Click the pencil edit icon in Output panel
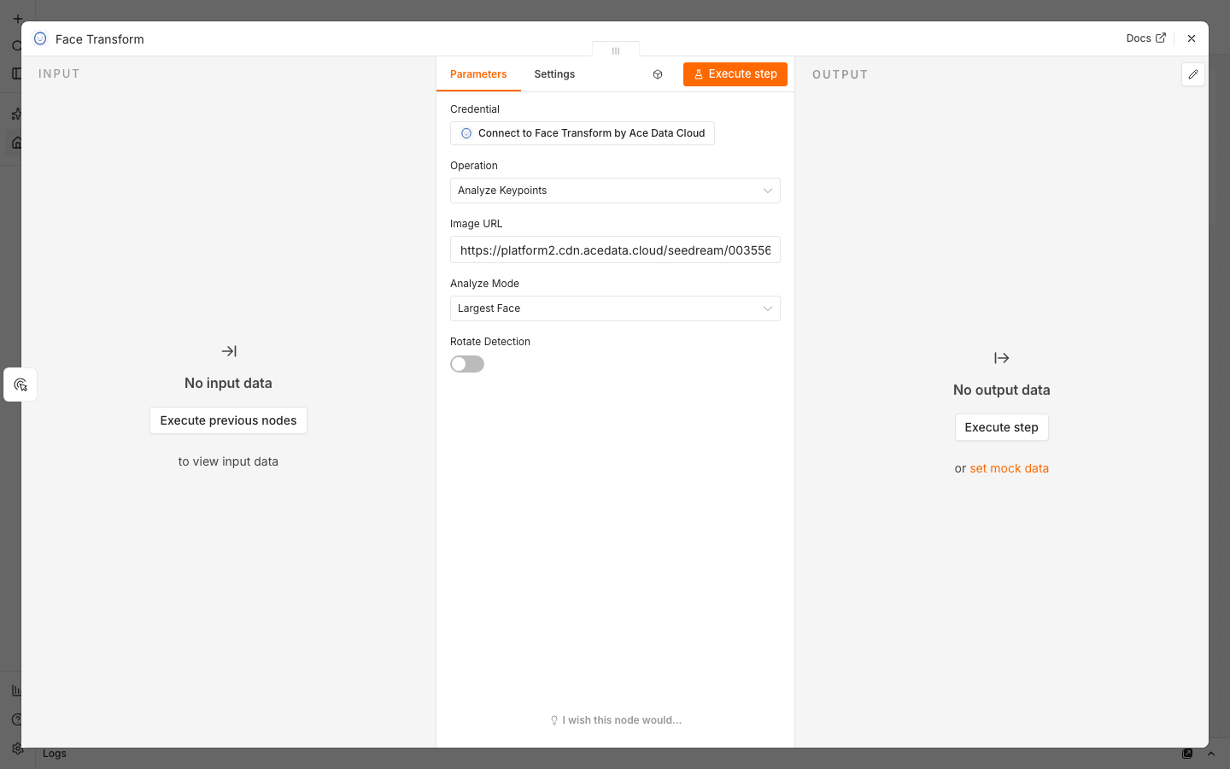 (x=1193, y=74)
